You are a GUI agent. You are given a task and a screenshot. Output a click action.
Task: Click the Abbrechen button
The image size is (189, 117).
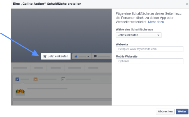point(165,111)
